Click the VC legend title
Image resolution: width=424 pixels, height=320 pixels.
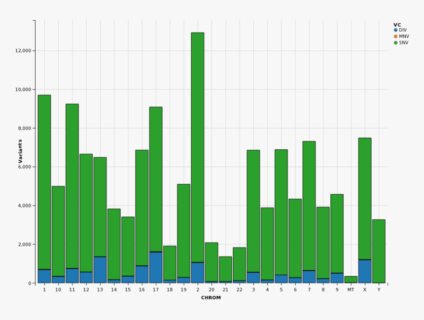tap(397, 25)
